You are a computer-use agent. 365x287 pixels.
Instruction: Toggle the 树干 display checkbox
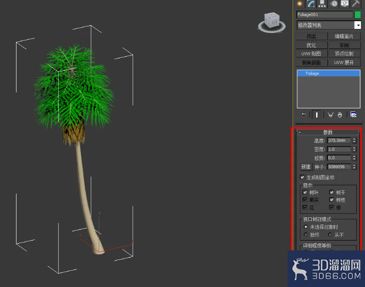pos(332,193)
